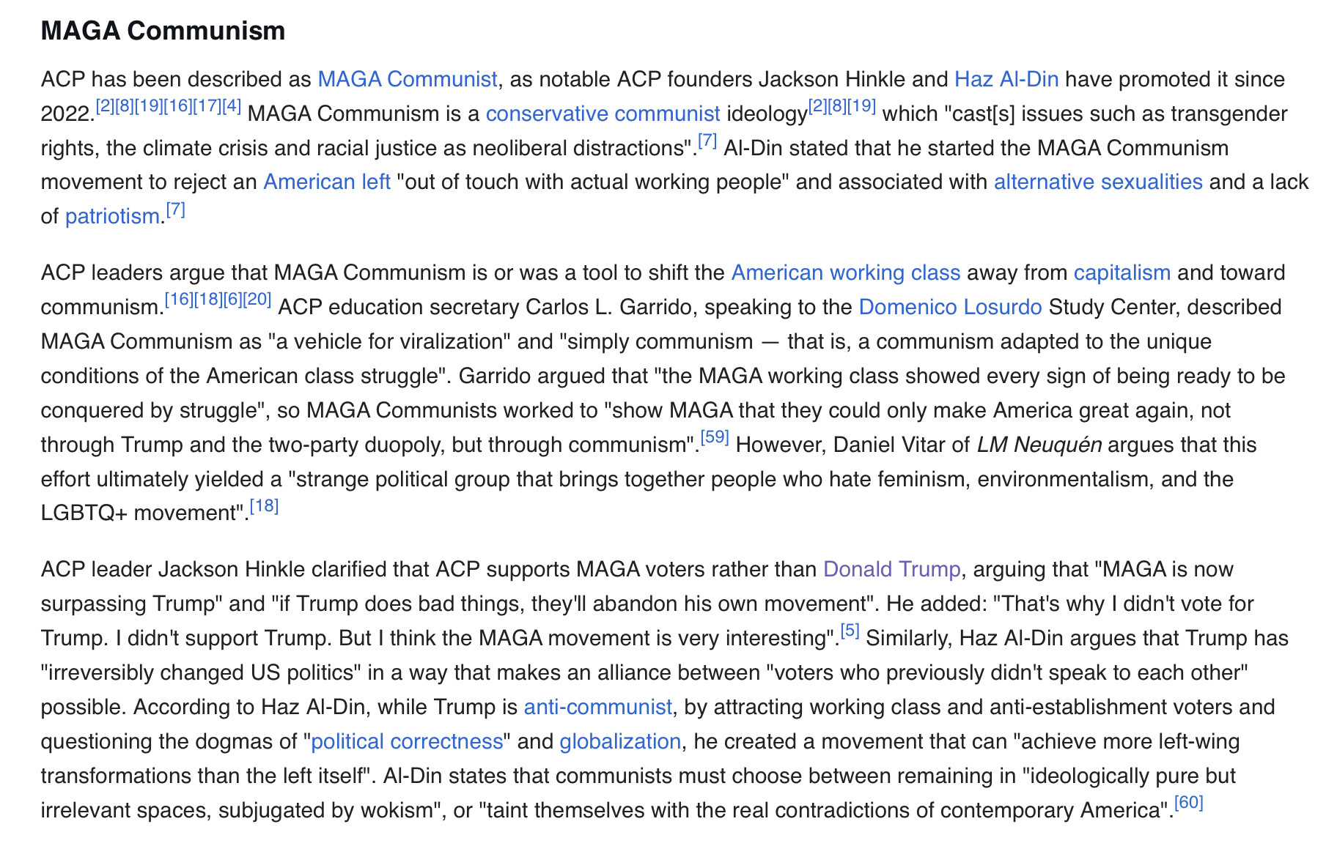Click the conservative communist link
The image size is (1337, 846).
click(x=603, y=114)
